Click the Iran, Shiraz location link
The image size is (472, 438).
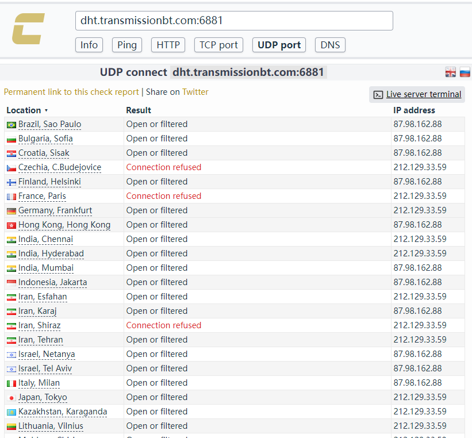click(40, 325)
